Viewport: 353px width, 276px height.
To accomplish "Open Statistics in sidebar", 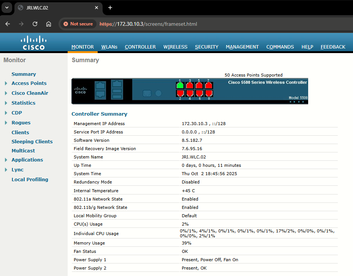I will (x=24, y=103).
